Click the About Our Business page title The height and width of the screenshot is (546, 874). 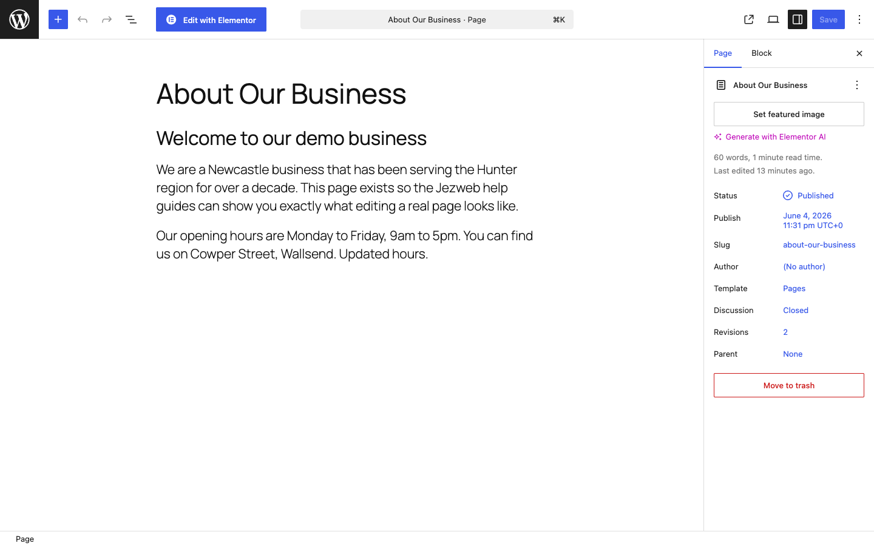281,93
